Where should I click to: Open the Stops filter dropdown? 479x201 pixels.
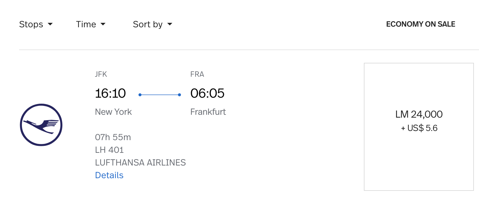pyautogui.click(x=36, y=24)
